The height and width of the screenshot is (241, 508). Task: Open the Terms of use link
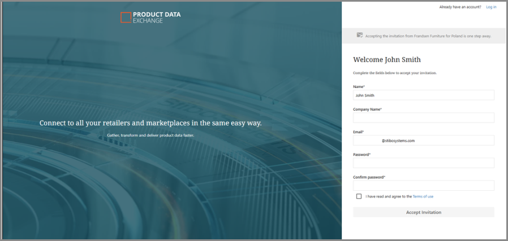coord(423,196)
